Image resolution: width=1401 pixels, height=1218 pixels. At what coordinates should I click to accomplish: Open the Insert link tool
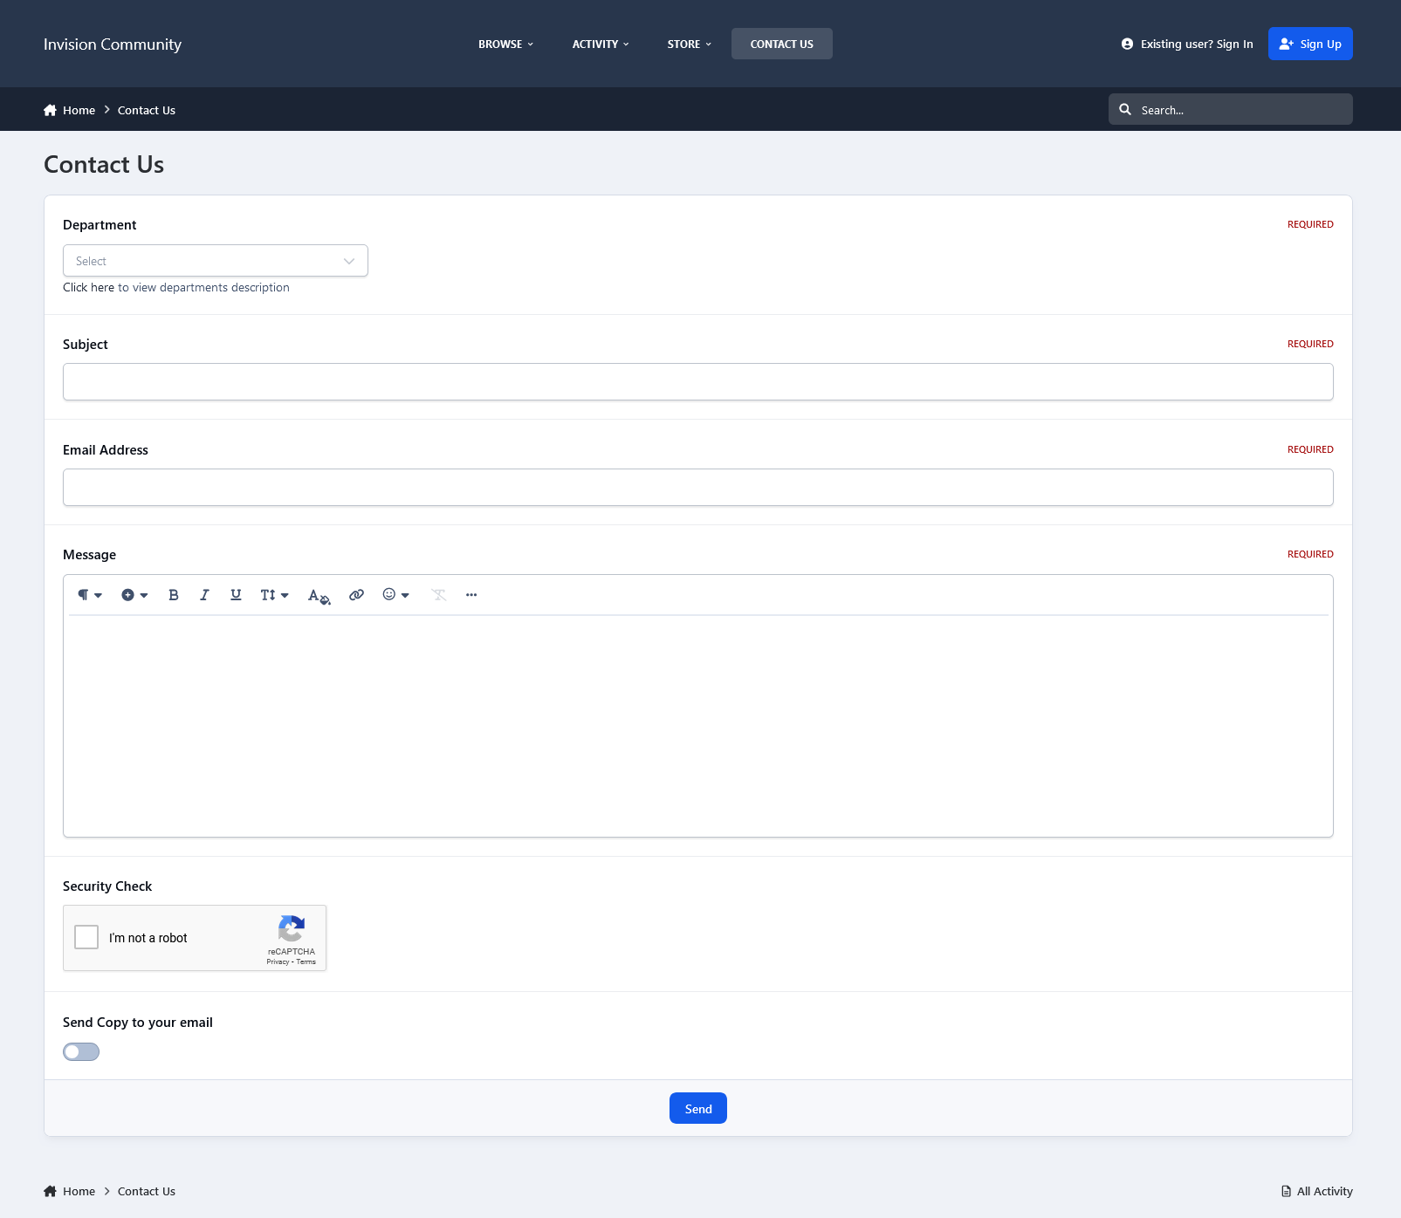pos(356,595)
